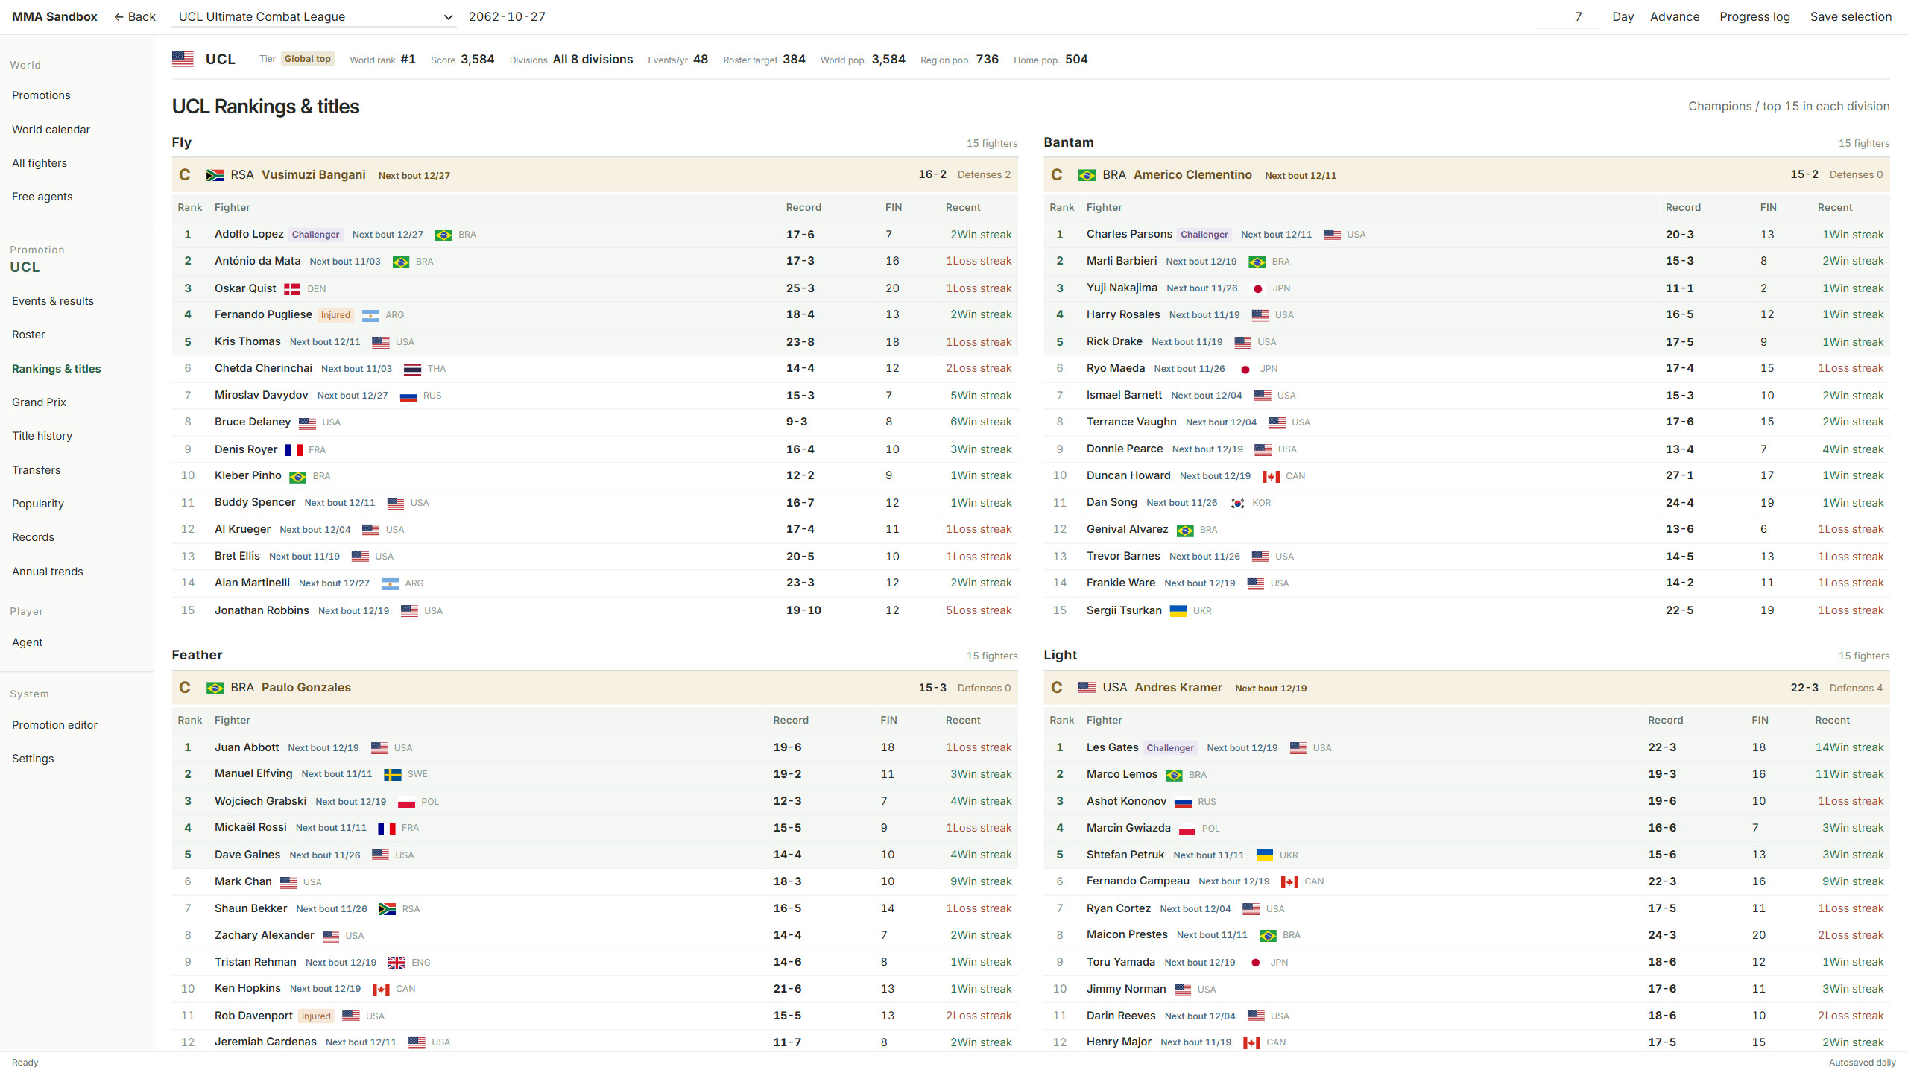Screen dimensions: 1908x1073
Task: Click Duncan Howard's Canada flag icon
Action: [x=1272, y=477]
